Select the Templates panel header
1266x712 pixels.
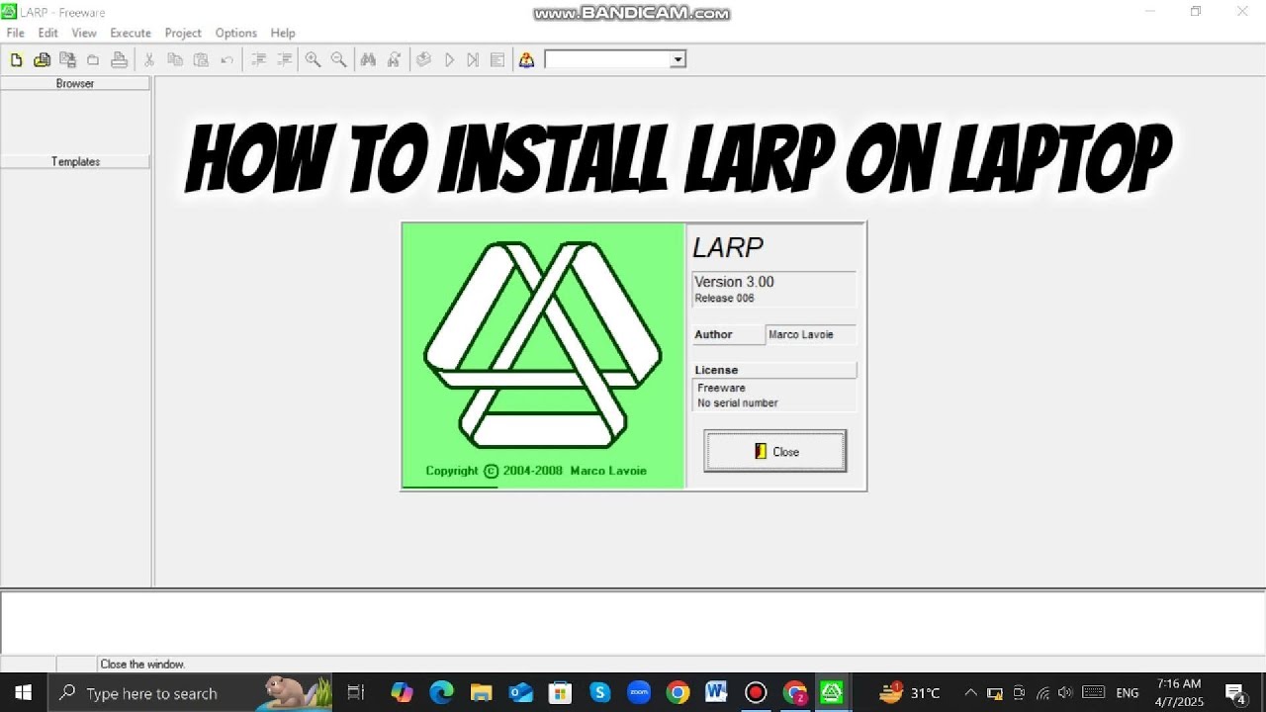pos(75,161)
